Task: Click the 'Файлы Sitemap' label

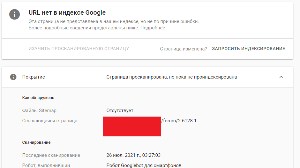Action: 39,111
